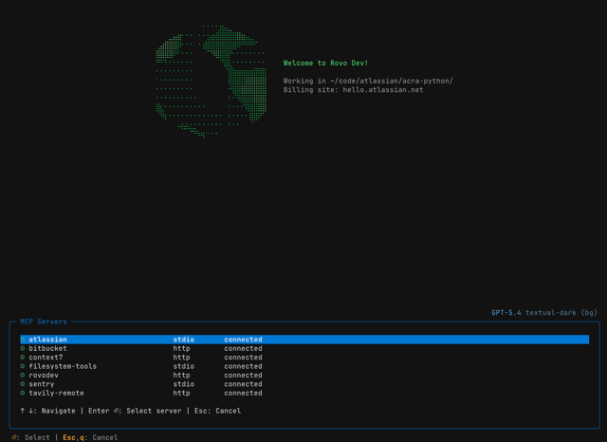
Task: Click the textual-dark (bg) theme label
Action: click(561, 313)
